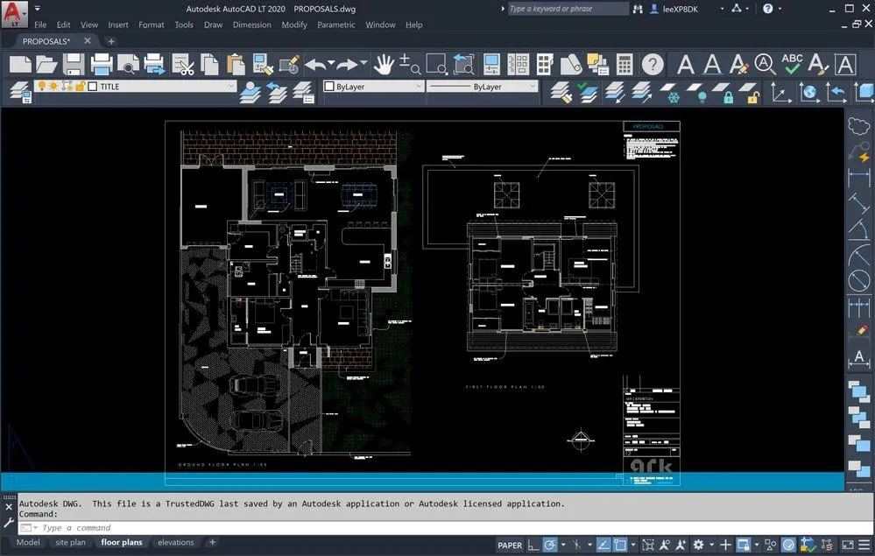The image size is (875, 556).
Task: Click the PAPER button to switch space
Action: pyautogui.click(x=509, y=545)
